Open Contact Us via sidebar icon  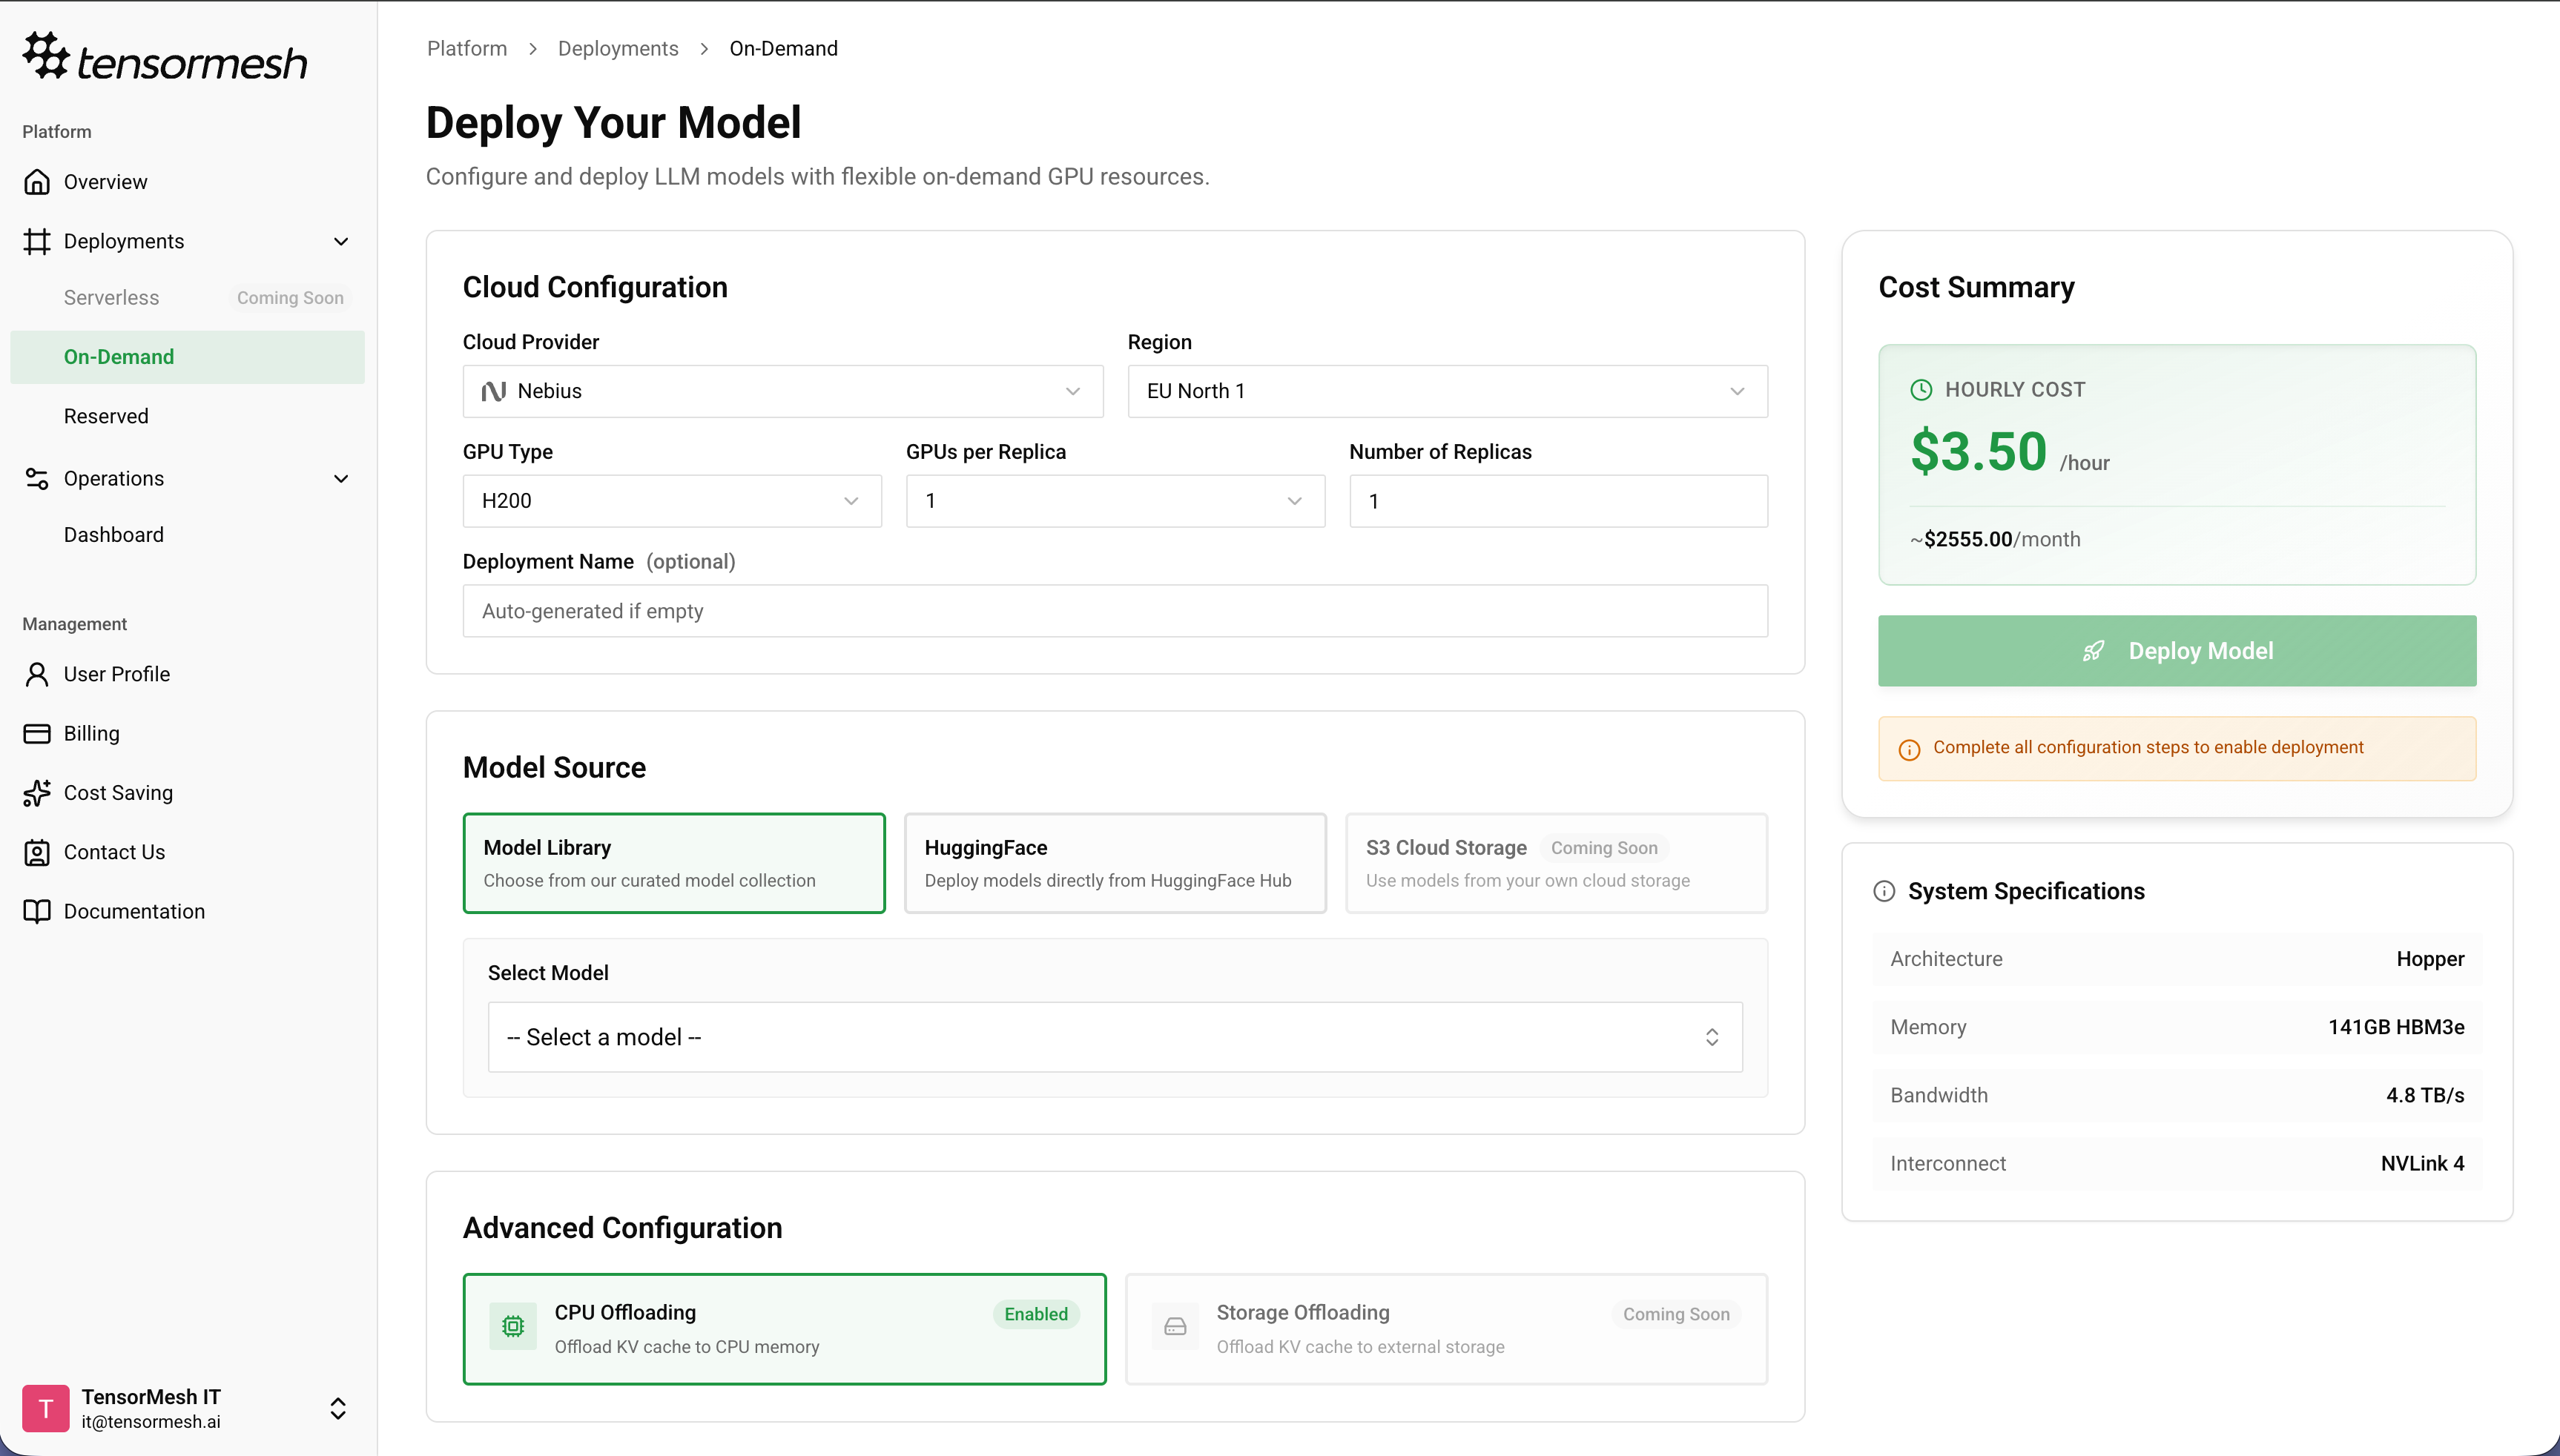pyautogui.click(x=36, y=851)
